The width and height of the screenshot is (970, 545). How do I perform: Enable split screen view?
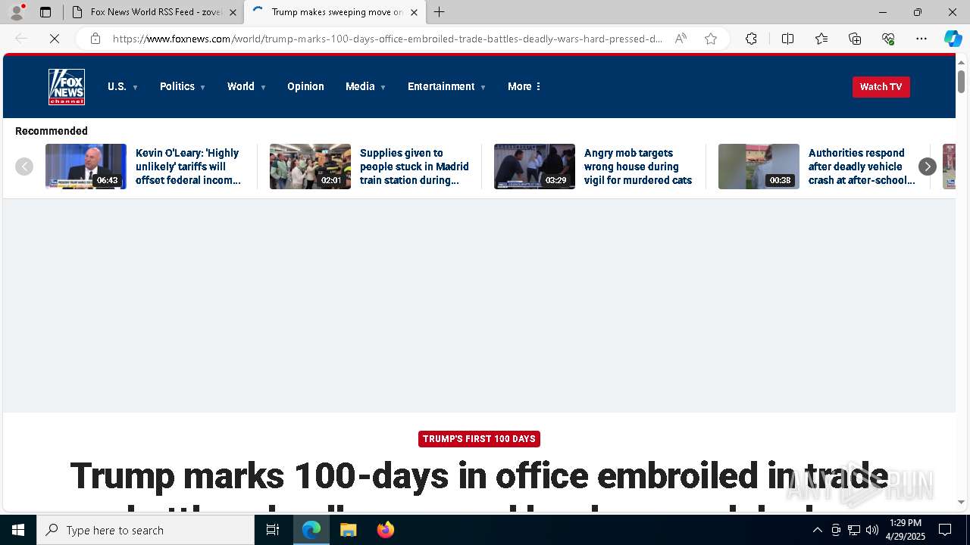click(x=787, y=39)
